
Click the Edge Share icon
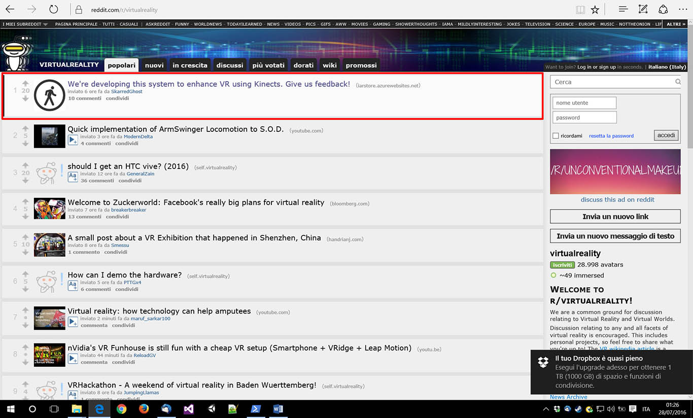pos(663,10)
